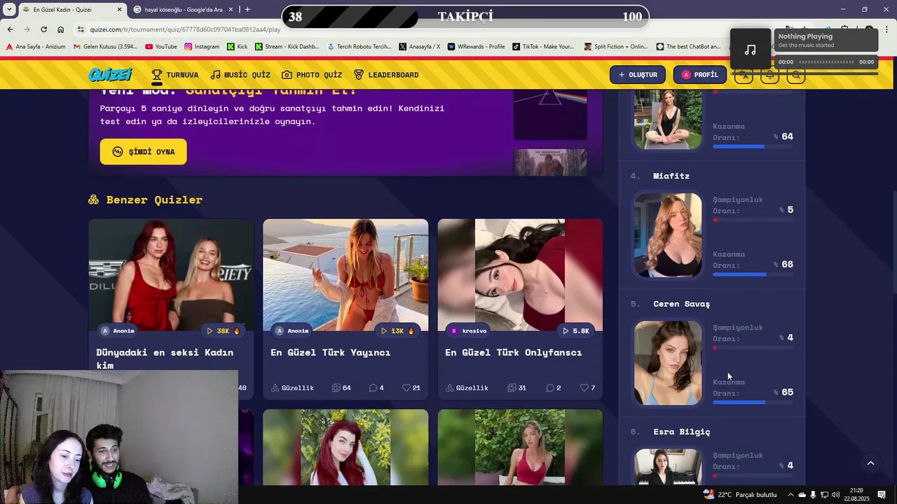Click Miafitz Şampiyonluk Oranı bar
Viewport: 897px width, 504px height.
click(x=753, y=220)
